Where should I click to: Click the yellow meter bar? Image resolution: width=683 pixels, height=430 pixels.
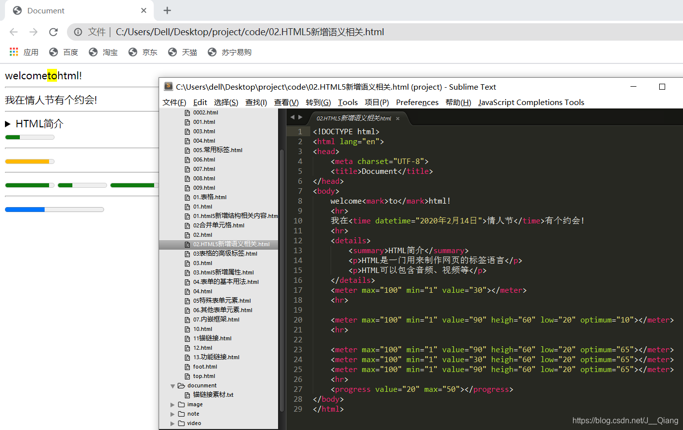coord(30,161)
